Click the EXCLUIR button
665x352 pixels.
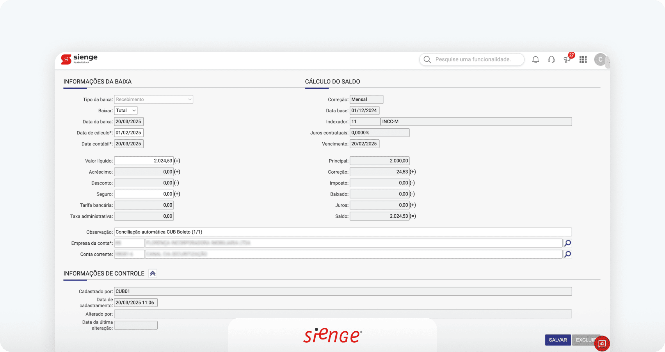click(585, 340)
